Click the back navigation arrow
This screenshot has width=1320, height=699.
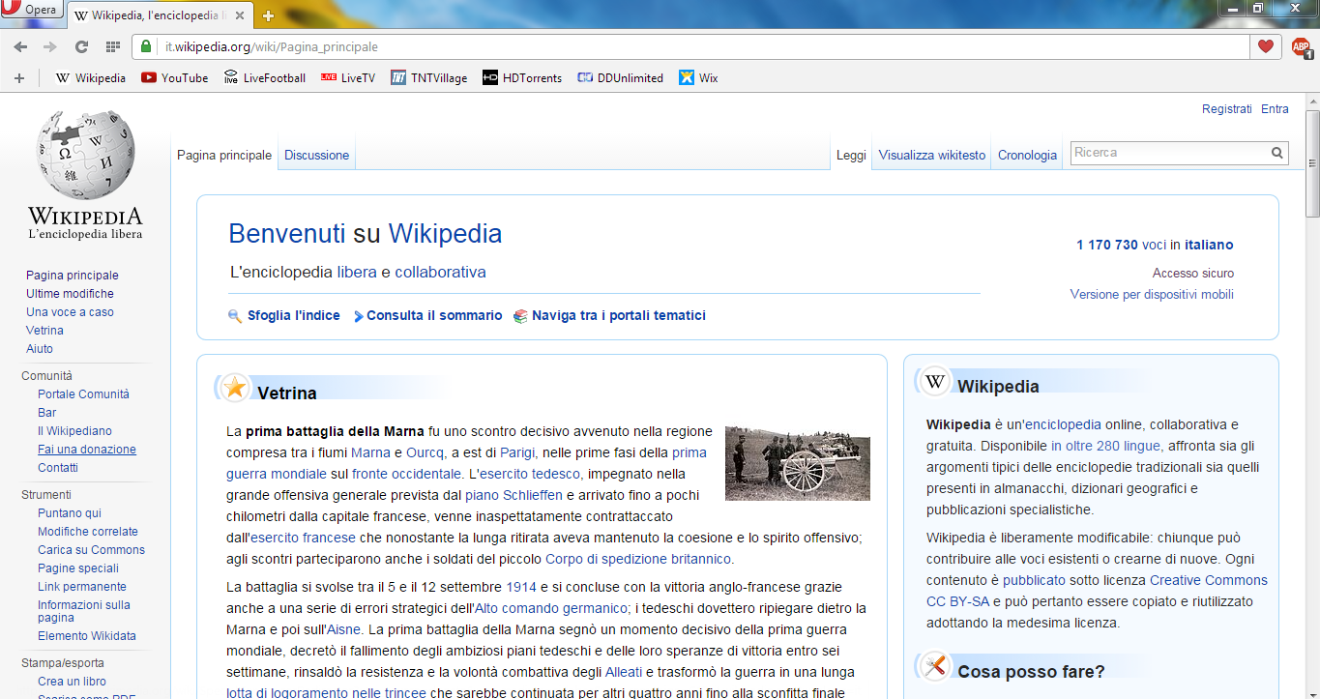click(20, 46)
